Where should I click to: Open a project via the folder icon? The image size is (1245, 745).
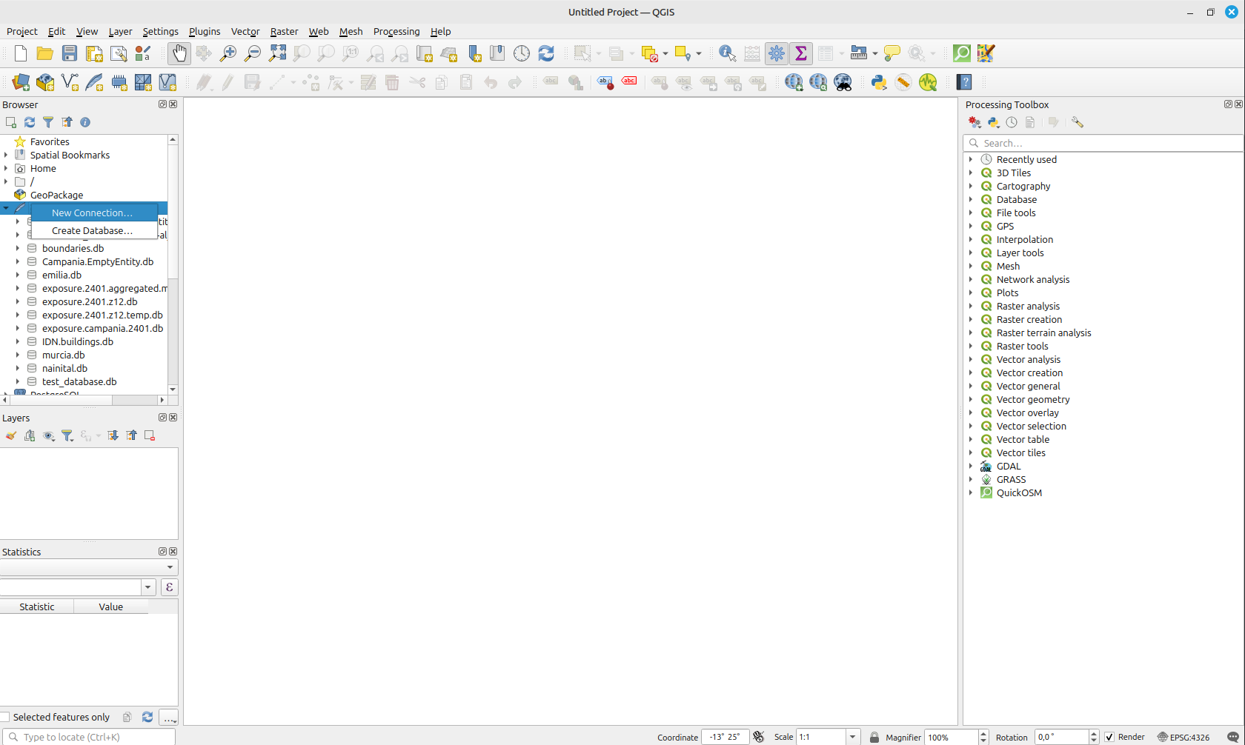[x=44, y=53]
